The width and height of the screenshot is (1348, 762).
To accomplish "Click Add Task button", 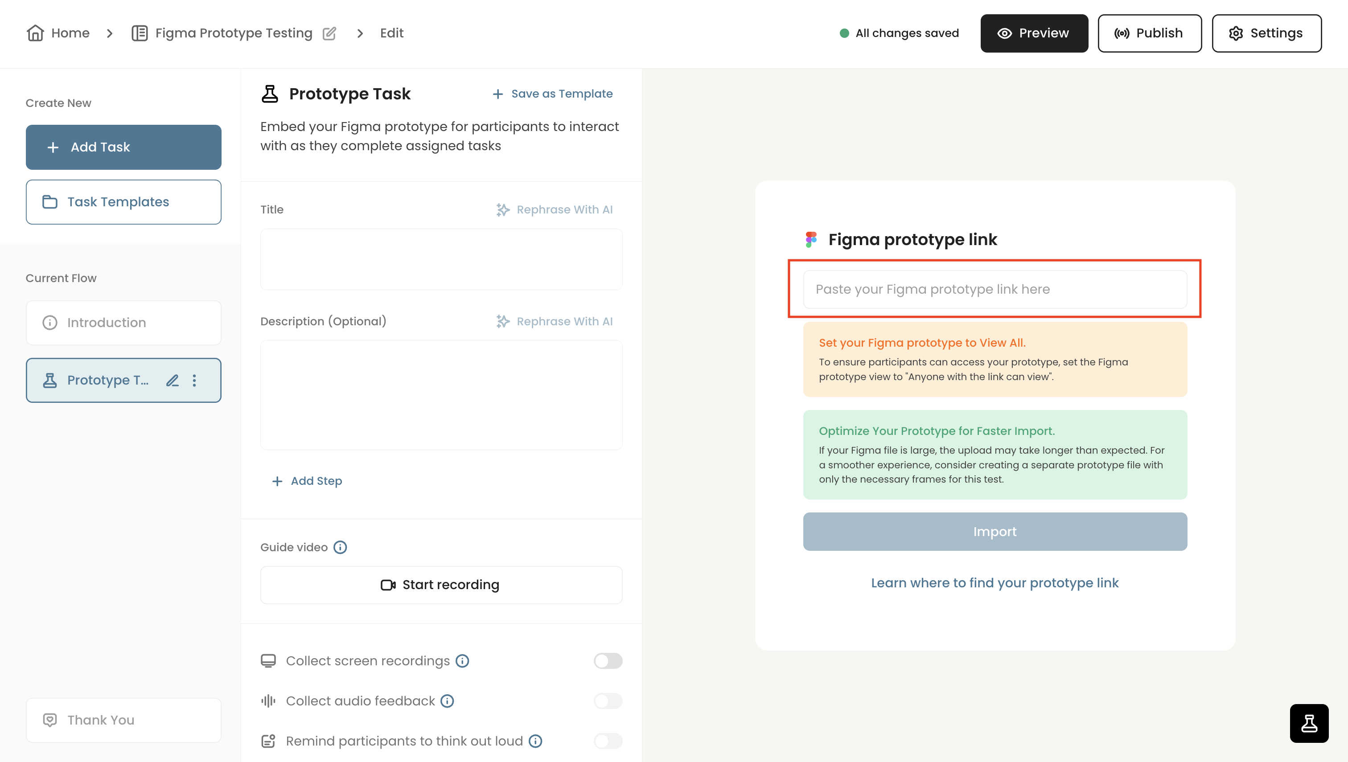I will [123, 147].
